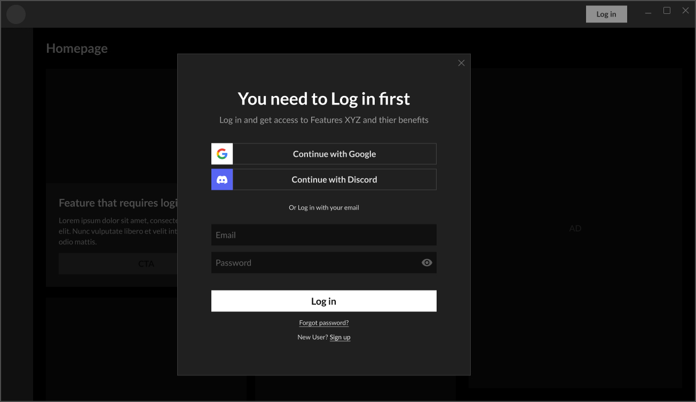
Task: Click the Sign up link for new users
Action: point(340,337)
